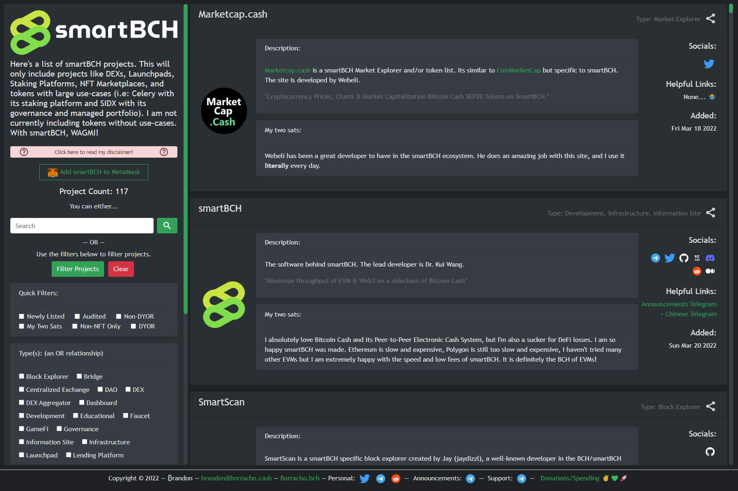This screenshot has width=738, height=491.
Task: Email brandon@borracho.cash from the footer
Action: [x=236, y=478]
